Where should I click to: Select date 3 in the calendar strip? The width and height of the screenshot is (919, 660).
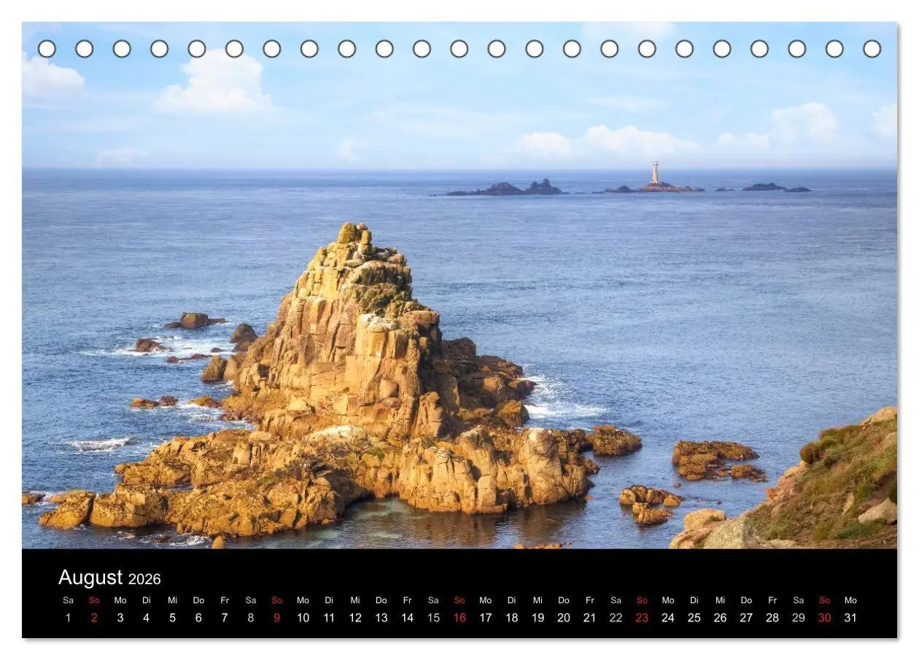point(120,618)
